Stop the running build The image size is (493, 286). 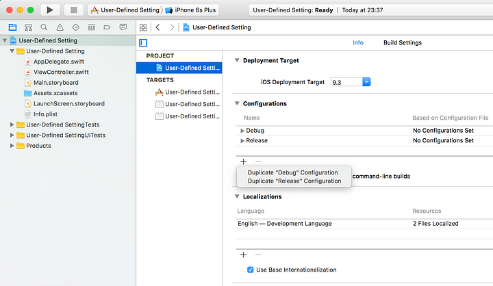(73, 10)
